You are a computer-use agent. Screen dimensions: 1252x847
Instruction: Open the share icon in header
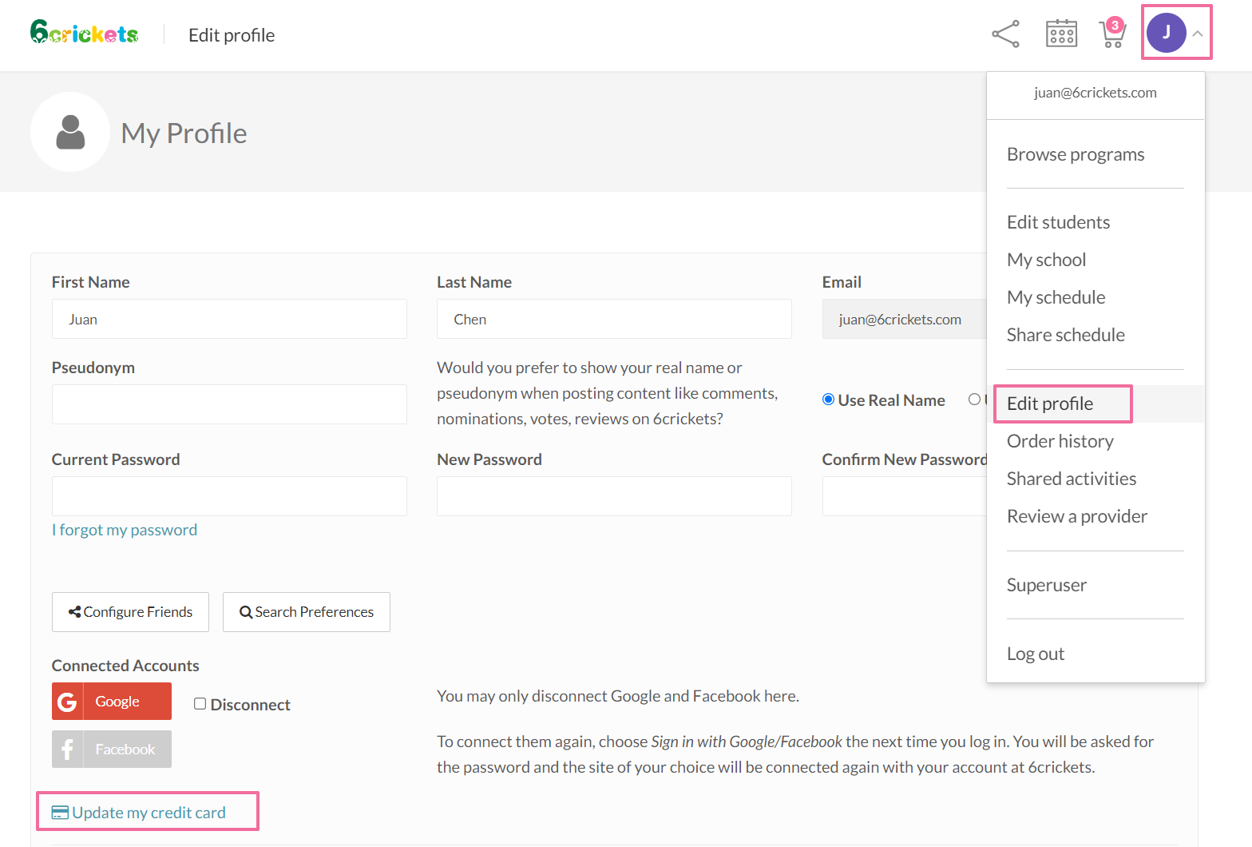1005,34
